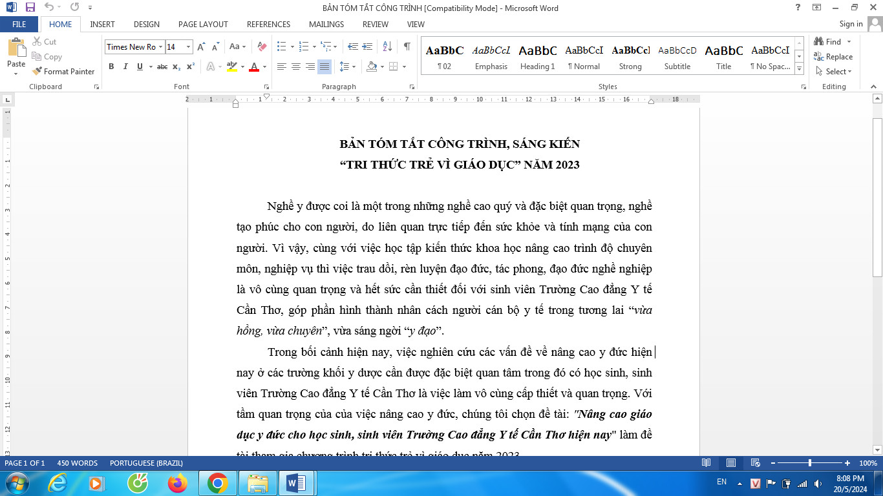Zoom in using the plus button
The height and width of the screenshot is (496, 883).
847,463
